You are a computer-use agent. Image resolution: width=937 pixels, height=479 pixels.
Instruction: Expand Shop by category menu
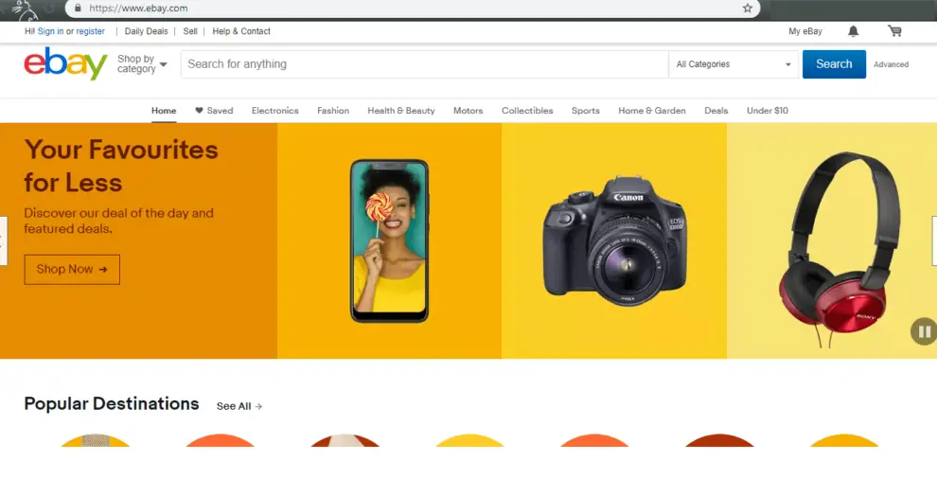click(x=142, y=64)
